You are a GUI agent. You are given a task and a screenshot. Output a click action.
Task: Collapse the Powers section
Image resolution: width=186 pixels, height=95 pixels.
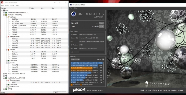click(x=6, y=50)
